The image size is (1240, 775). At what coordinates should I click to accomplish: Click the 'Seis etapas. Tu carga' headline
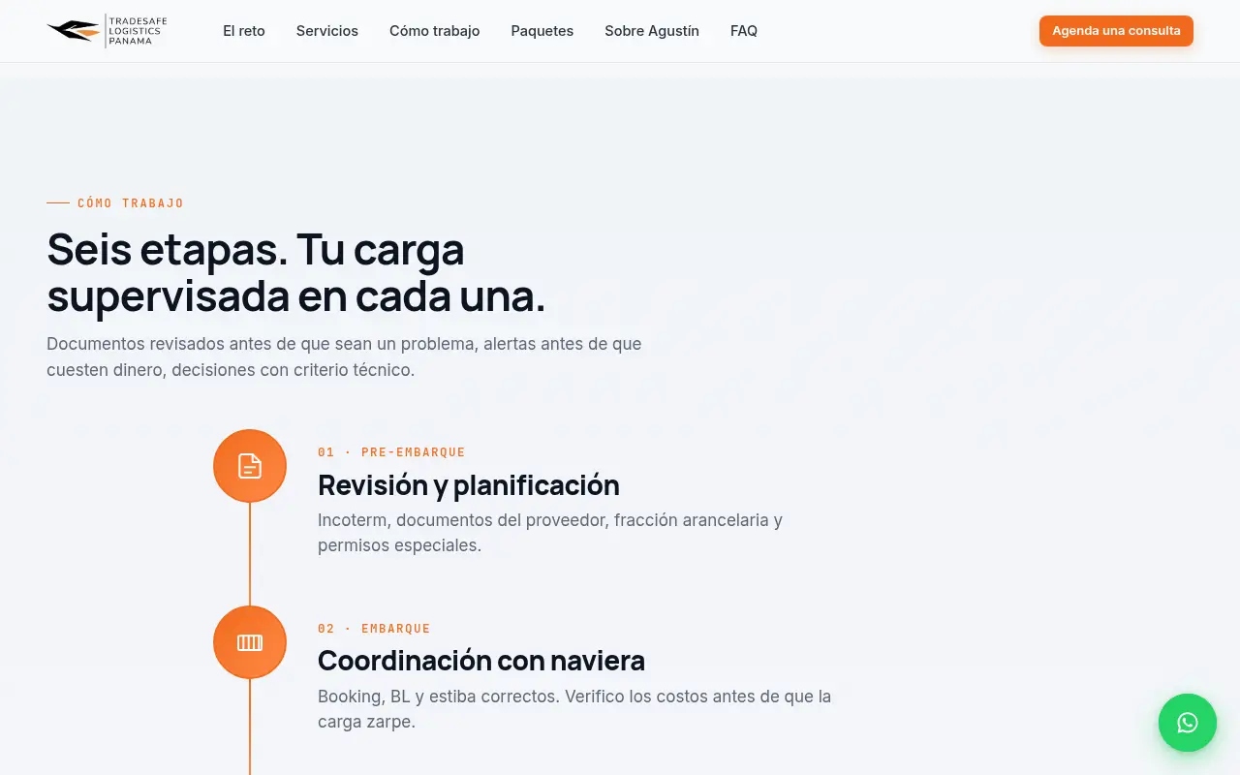(296, 272)
